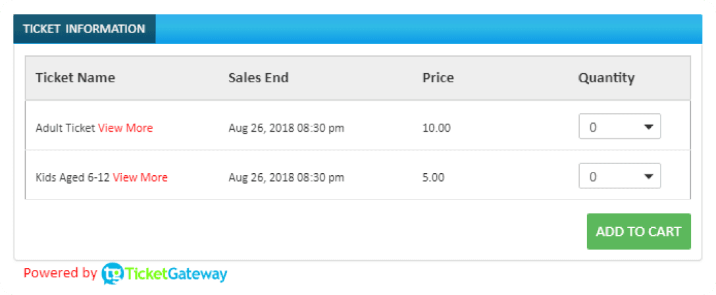
Task: Click the arrow on Kids ticket quantity selector
Action: [x=648, y=176]
